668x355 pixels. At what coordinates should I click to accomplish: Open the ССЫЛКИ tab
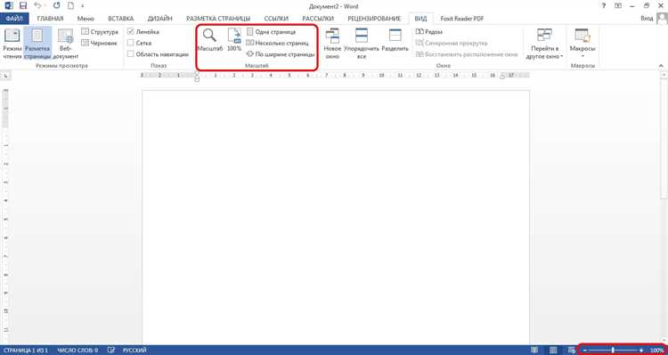[276, 19]
